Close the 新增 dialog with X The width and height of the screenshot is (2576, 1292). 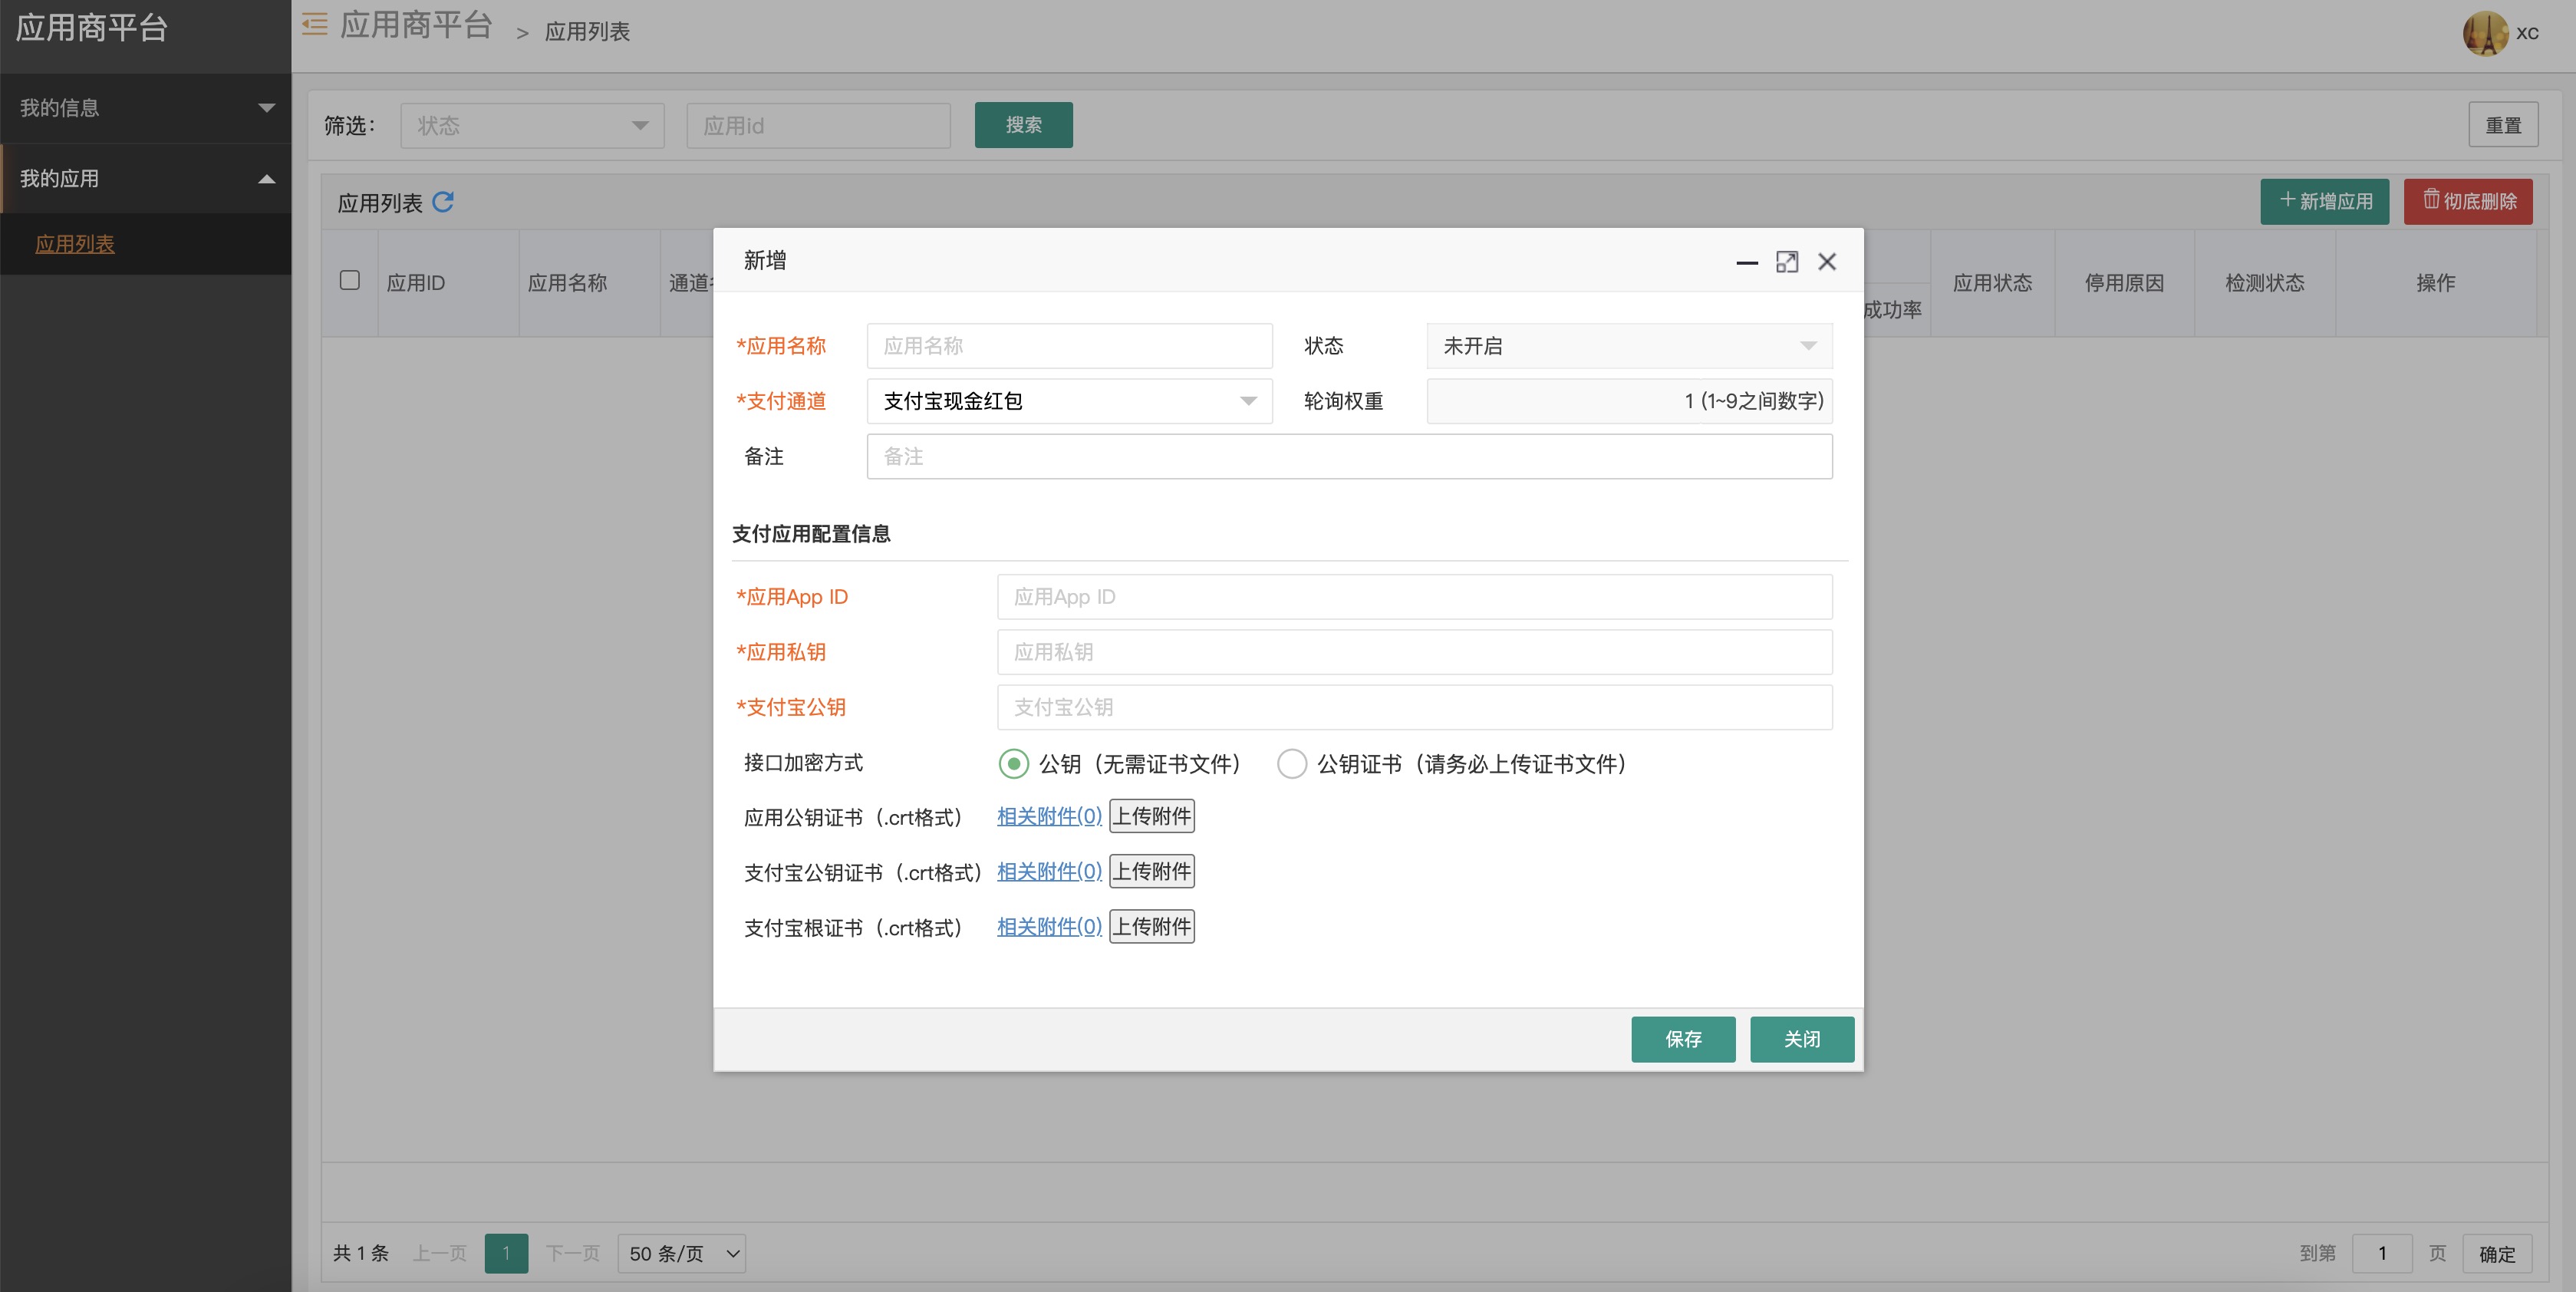(x=1826, y=262)
